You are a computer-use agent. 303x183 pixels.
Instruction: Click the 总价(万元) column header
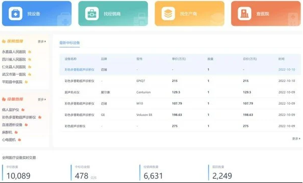[250, 59]
